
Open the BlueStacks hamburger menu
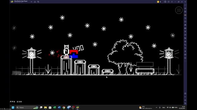[172, 2]
